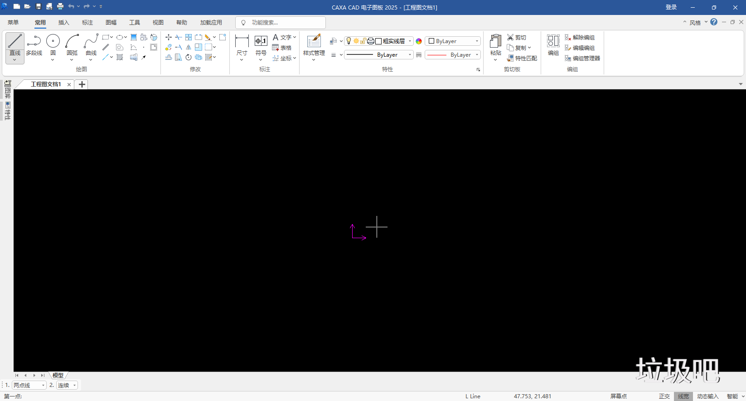The height and width of the screenshot is (401, 746).
Task: Switch to the 标注 ribbon tab
Action: click(x=87, y=23)
